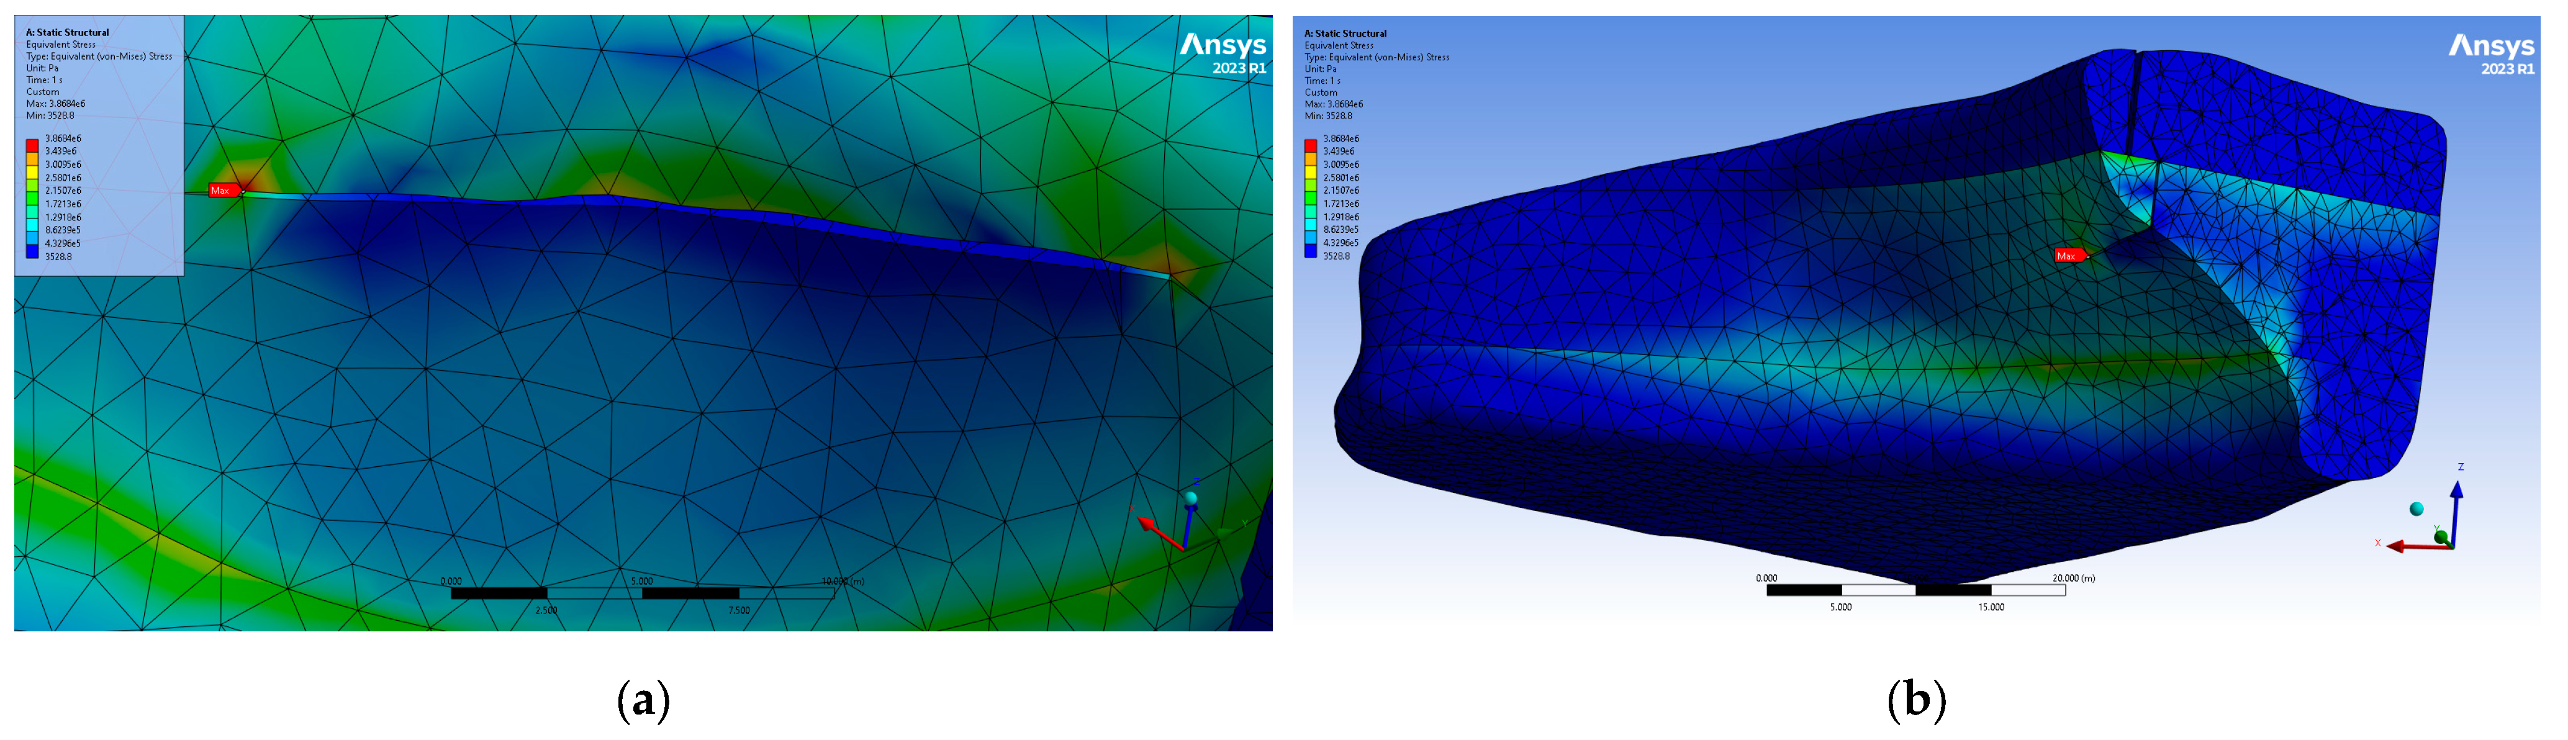Select the green legend swatch in figure (b)
The width and height of the screenshot is (2568, 740).
click(1310, 197)
